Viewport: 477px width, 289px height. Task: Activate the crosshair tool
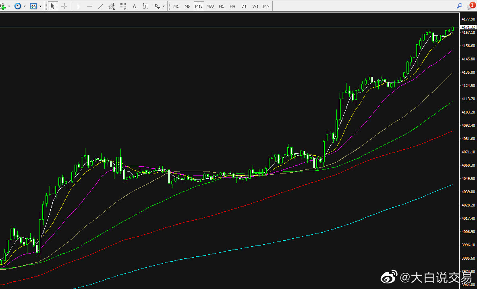(64, 6)
